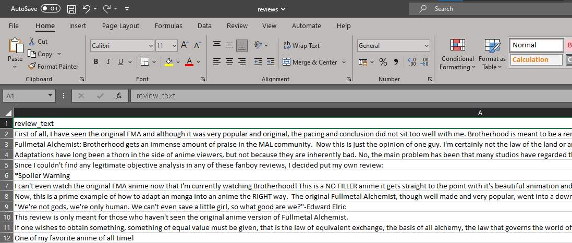
Task: Click the Orientation text rotation icon
Action: click(258, 45)
